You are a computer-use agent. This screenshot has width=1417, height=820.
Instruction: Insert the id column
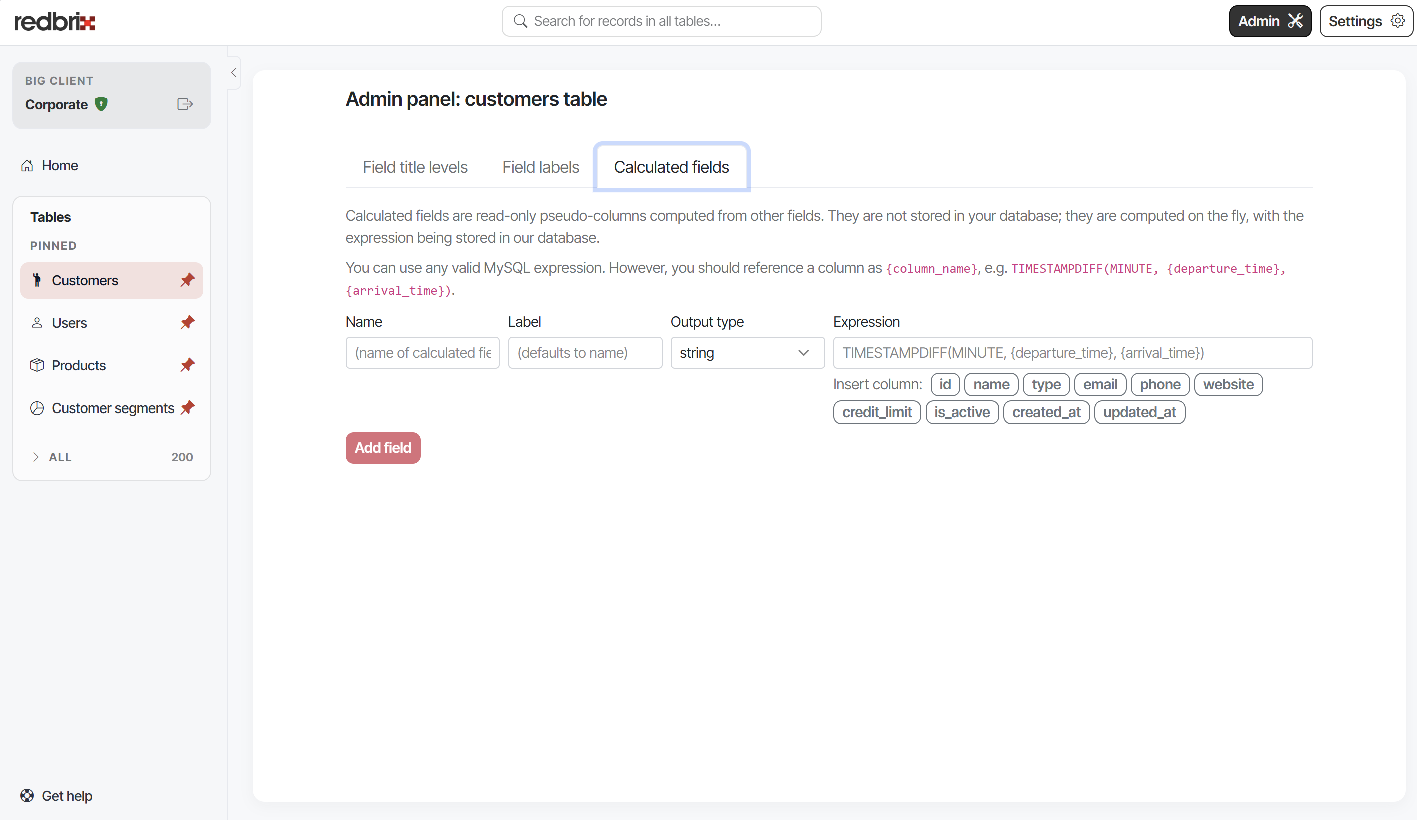click(945, 384)
